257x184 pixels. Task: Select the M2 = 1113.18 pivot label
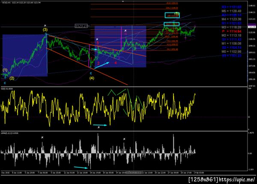click(231, 36)
